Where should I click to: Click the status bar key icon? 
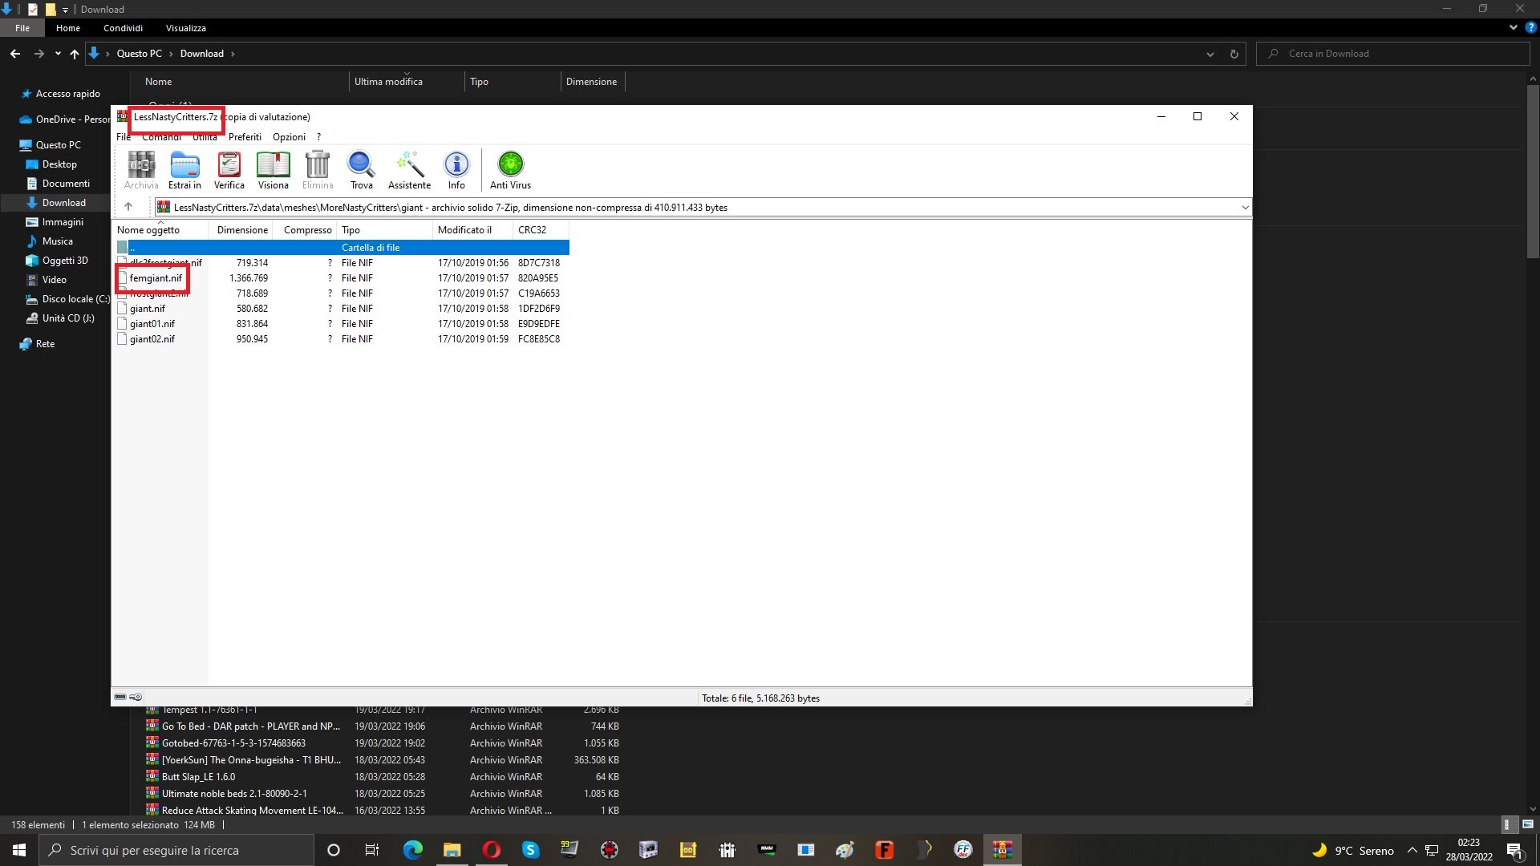click(x=136, y=697)
